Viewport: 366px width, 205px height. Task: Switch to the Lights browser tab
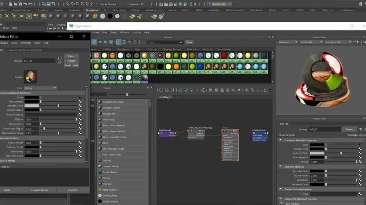click(138, 49)
